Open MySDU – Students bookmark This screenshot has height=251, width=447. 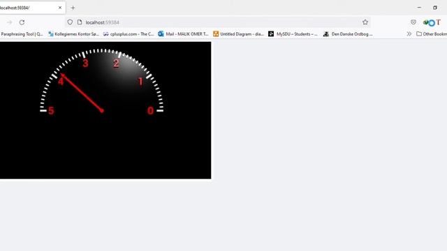[x=293, y=34]
